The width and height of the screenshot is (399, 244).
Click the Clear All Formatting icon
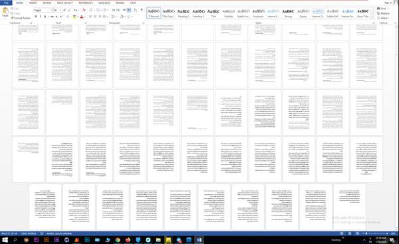84,10
